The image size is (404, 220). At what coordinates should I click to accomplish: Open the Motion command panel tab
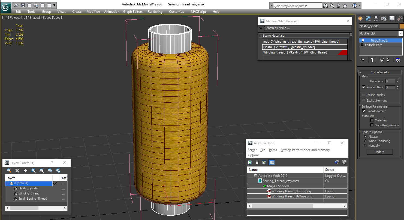(x=384, y=18)
